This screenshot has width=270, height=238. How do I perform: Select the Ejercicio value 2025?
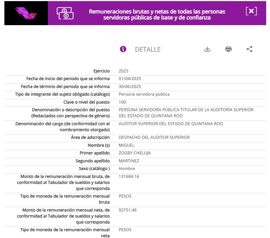coord(123,71)
